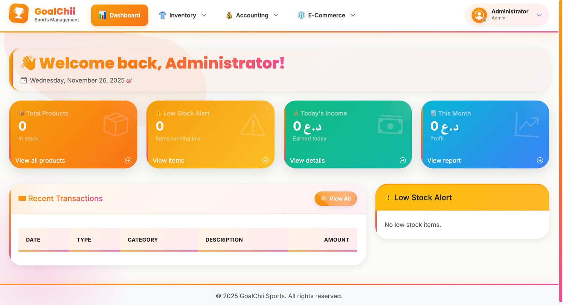Image resolution: width=563 pixels, height=305 pixels.
Task: Click the chart icon in This Month card
Action: pos(527,125)
